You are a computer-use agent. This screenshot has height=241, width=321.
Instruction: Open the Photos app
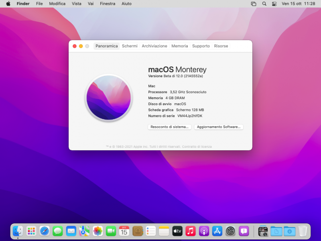click(98, 231)
